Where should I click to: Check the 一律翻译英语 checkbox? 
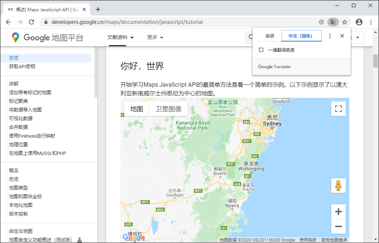pos(261,49)
